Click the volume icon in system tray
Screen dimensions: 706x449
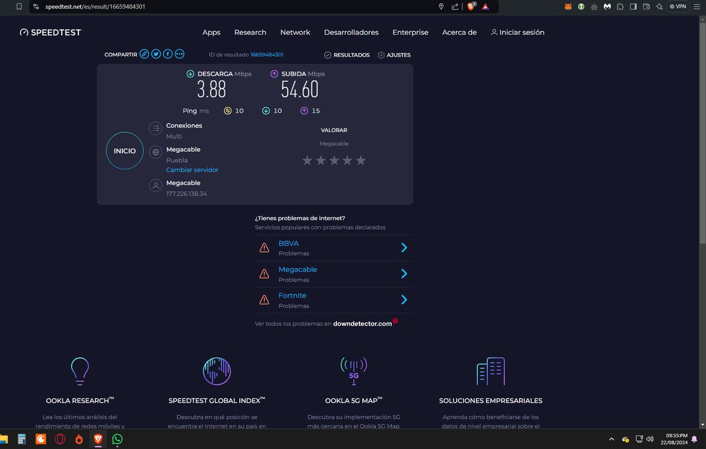coord(650,439)
